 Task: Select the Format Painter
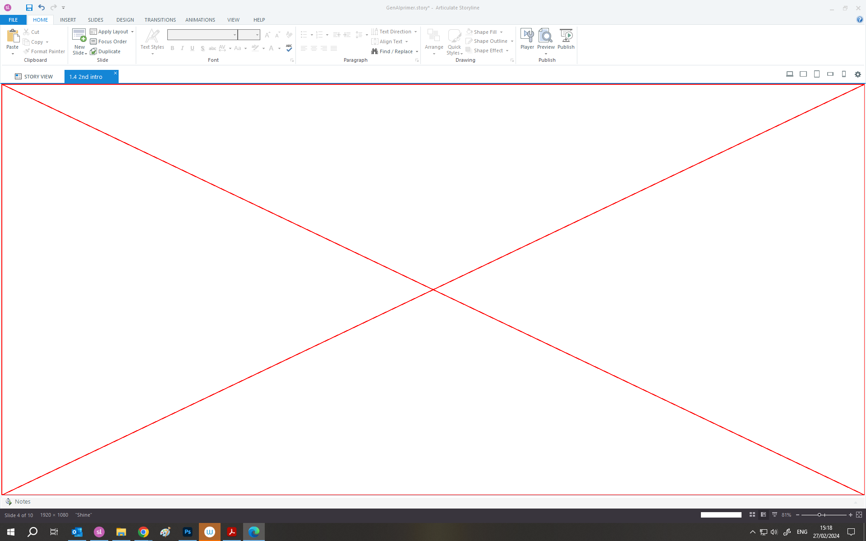click(44, 51)
